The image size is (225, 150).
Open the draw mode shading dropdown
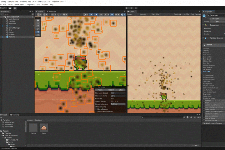pyautogui.click(x=85, y=14)
